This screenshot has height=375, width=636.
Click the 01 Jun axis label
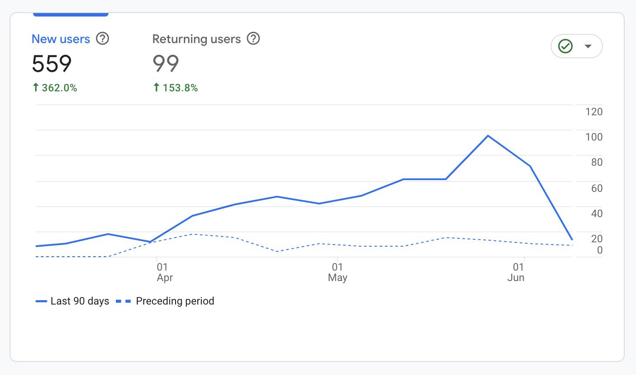point(517,272)
